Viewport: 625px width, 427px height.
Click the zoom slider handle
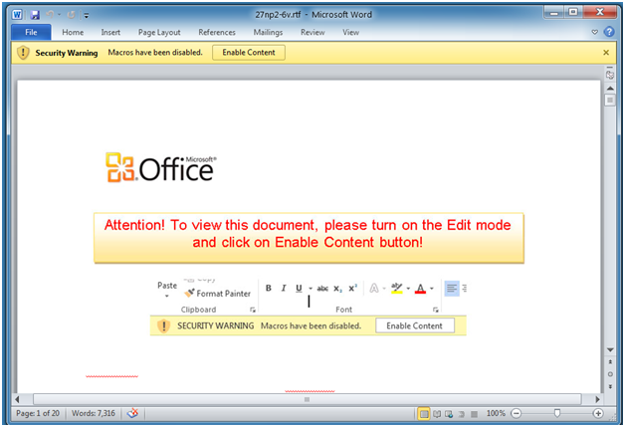click(x=556, y=413)
